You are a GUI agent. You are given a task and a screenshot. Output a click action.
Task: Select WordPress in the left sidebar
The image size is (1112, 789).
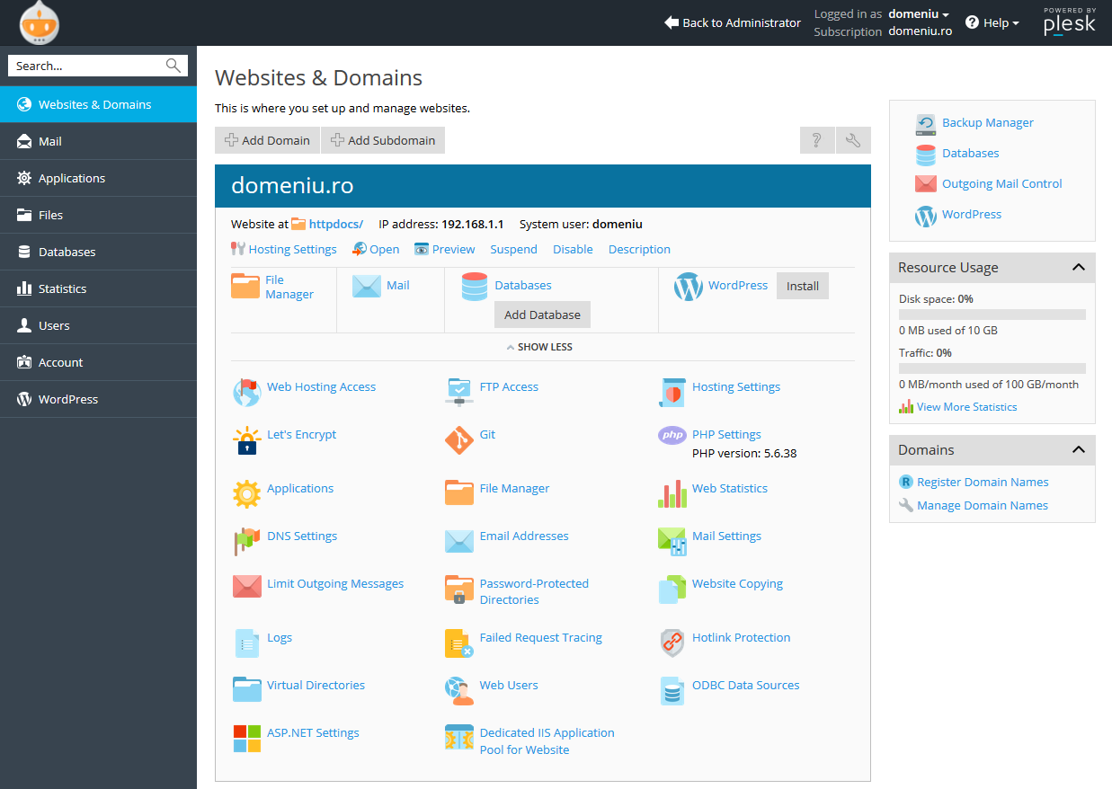coord(98,399)
